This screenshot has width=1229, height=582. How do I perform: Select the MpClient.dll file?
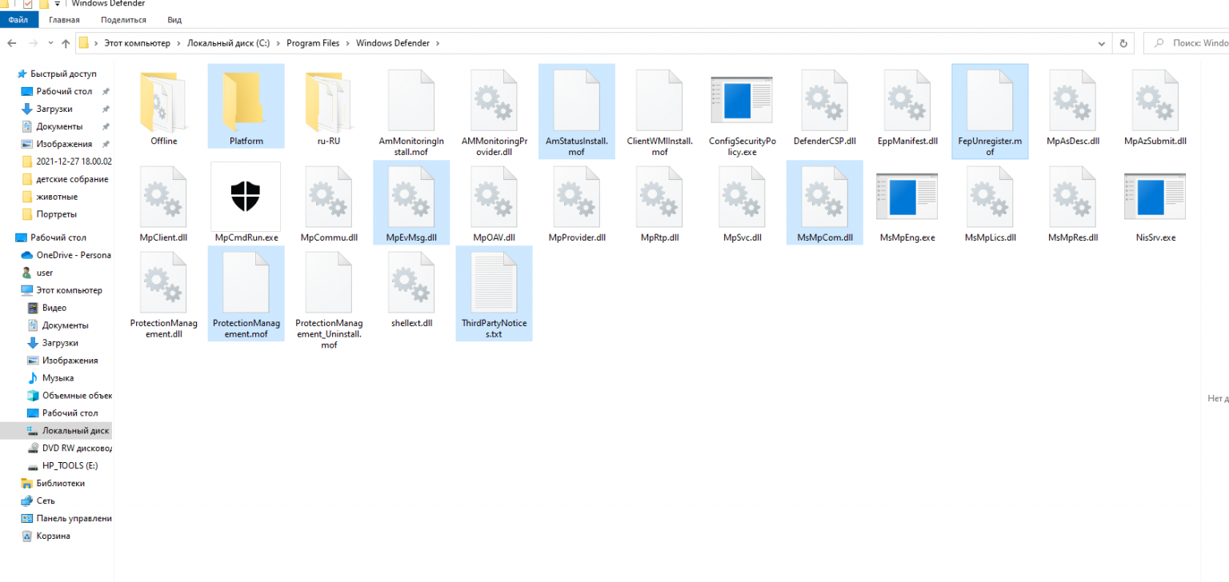(x=163, y=203)
